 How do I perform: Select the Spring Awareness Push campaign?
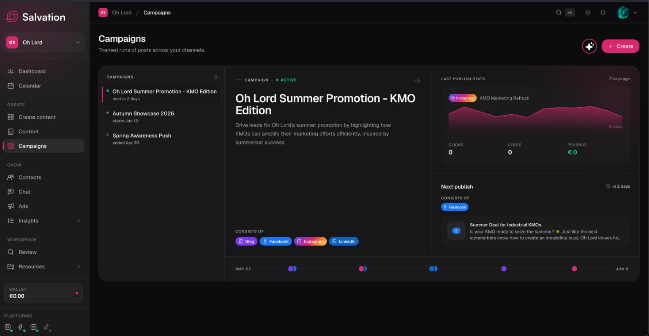162,139
